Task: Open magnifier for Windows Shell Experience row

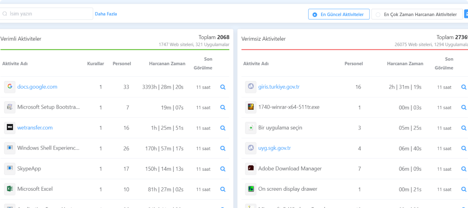Action: pyautogui.click(x=223, y=148)
